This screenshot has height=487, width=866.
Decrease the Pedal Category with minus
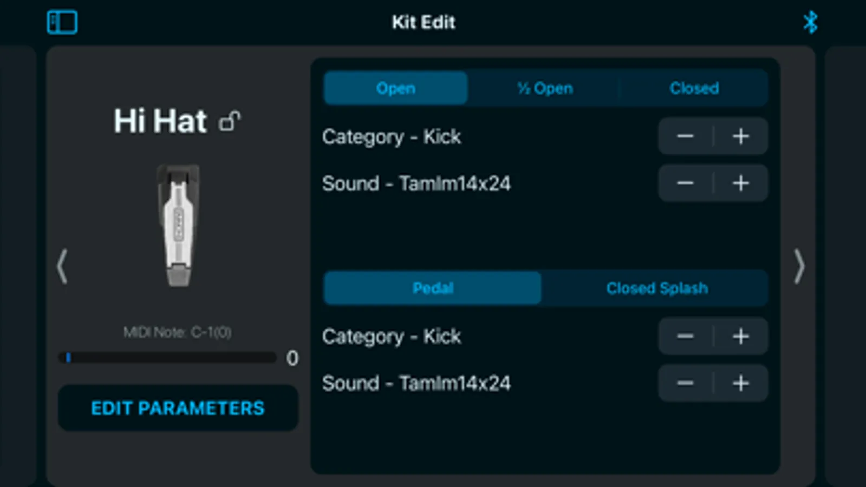tap(686, 337)
